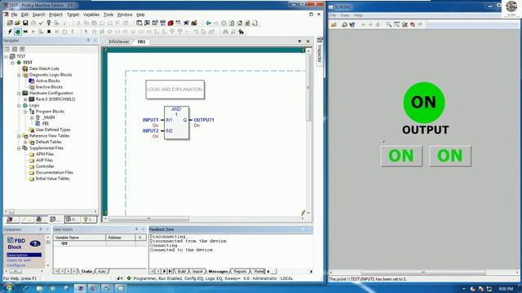The image size is (522, 293).
Task: Toggle the right ON button in SCREEN1
Action: point(450,155)
